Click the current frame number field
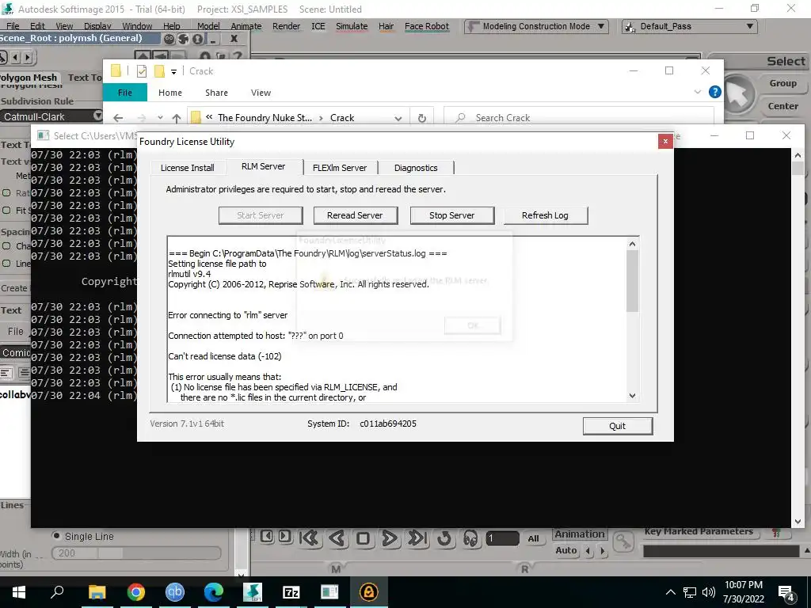Image resolution: width=811 pixels, height=608 pixels. coord(502,538)
